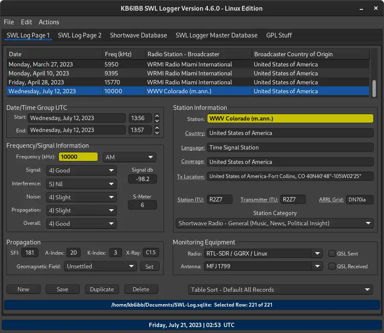
Task: Open the File menu
Action: [x=9, y=22]
